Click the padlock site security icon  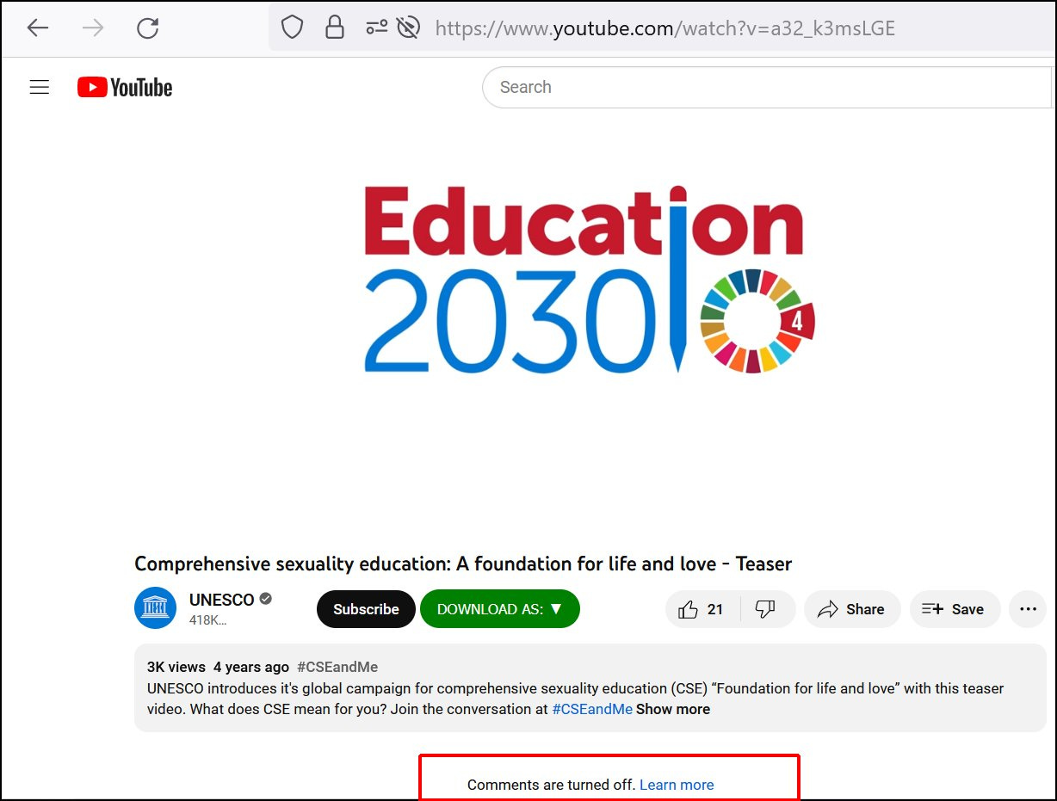click(335, 28)
